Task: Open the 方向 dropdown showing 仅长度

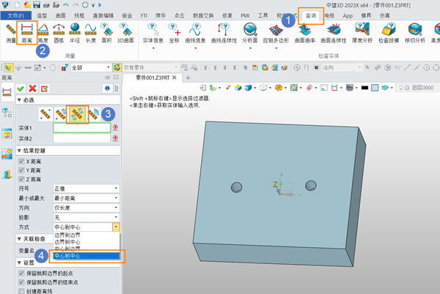Action: 86,208
